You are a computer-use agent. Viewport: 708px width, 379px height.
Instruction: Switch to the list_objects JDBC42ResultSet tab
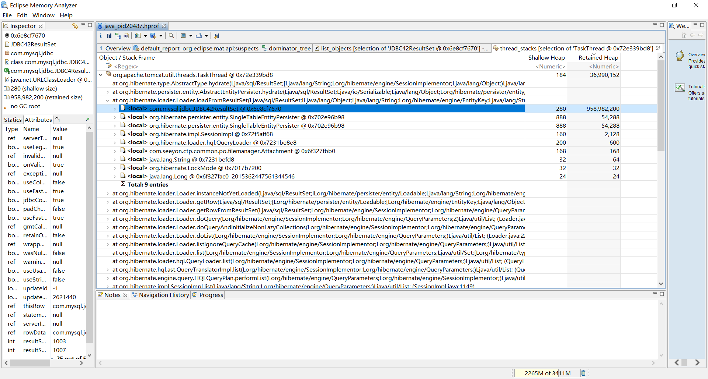(402, 48)
